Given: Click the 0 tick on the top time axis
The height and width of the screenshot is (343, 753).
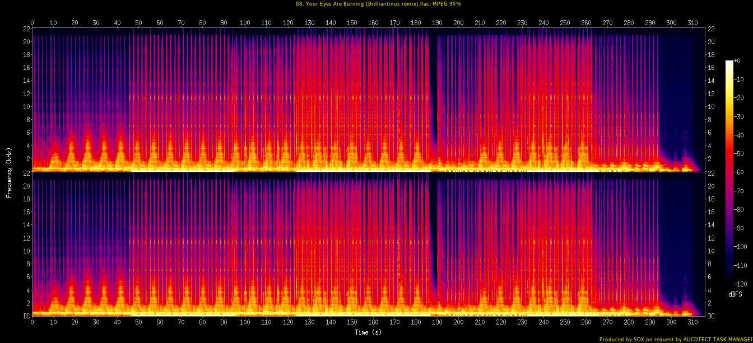Looking at the screenshot, I should [x=32, y=23].
